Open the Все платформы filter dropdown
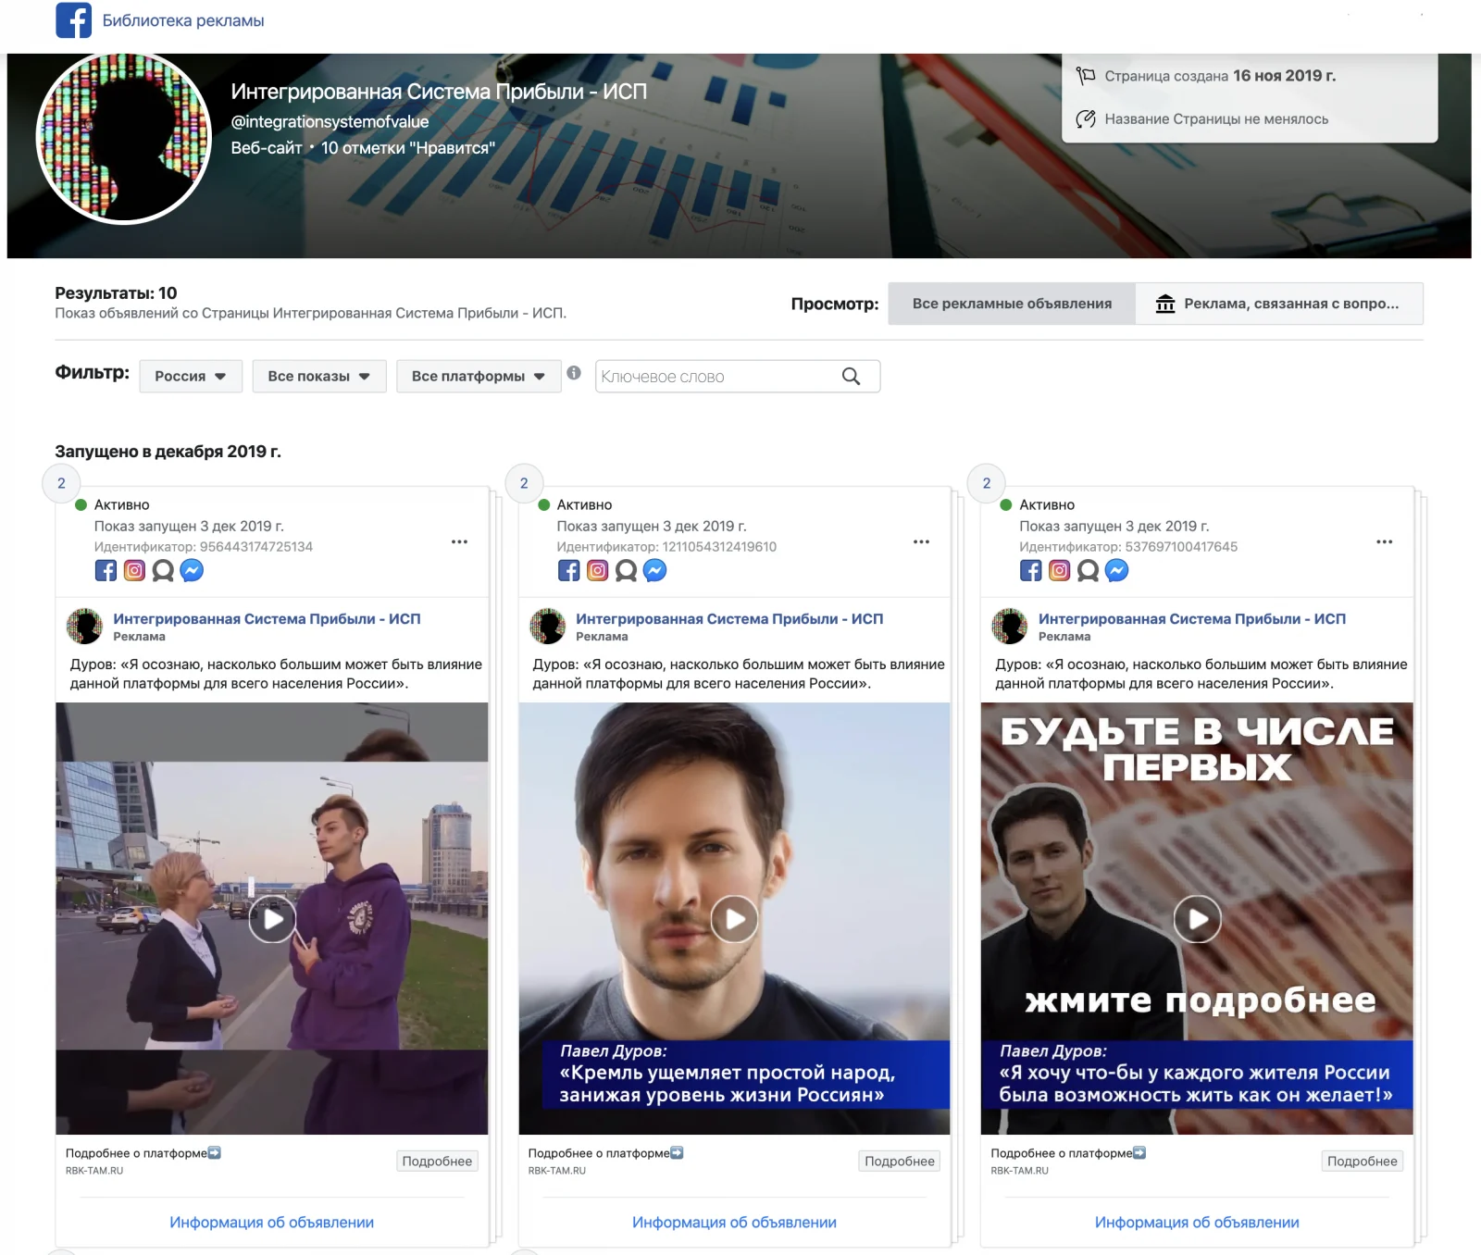The width and height of the screenshot is (1481, 1255). [x=479, y=376]
